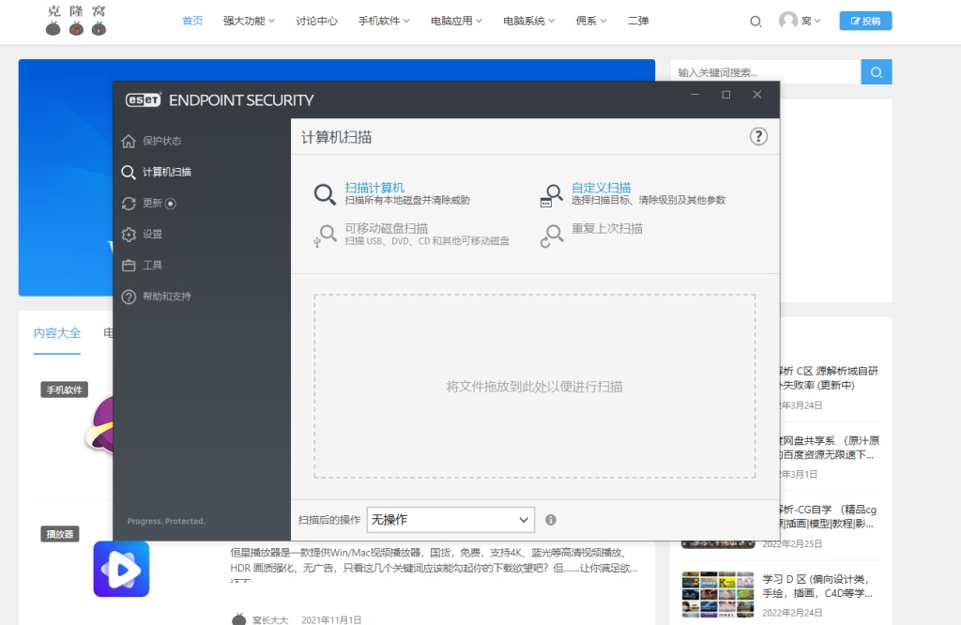Open the 工具 briefcase icon in sidebar
Image resolution: width=961 pixels, height=625 pixels.
[x=128, y=266]
